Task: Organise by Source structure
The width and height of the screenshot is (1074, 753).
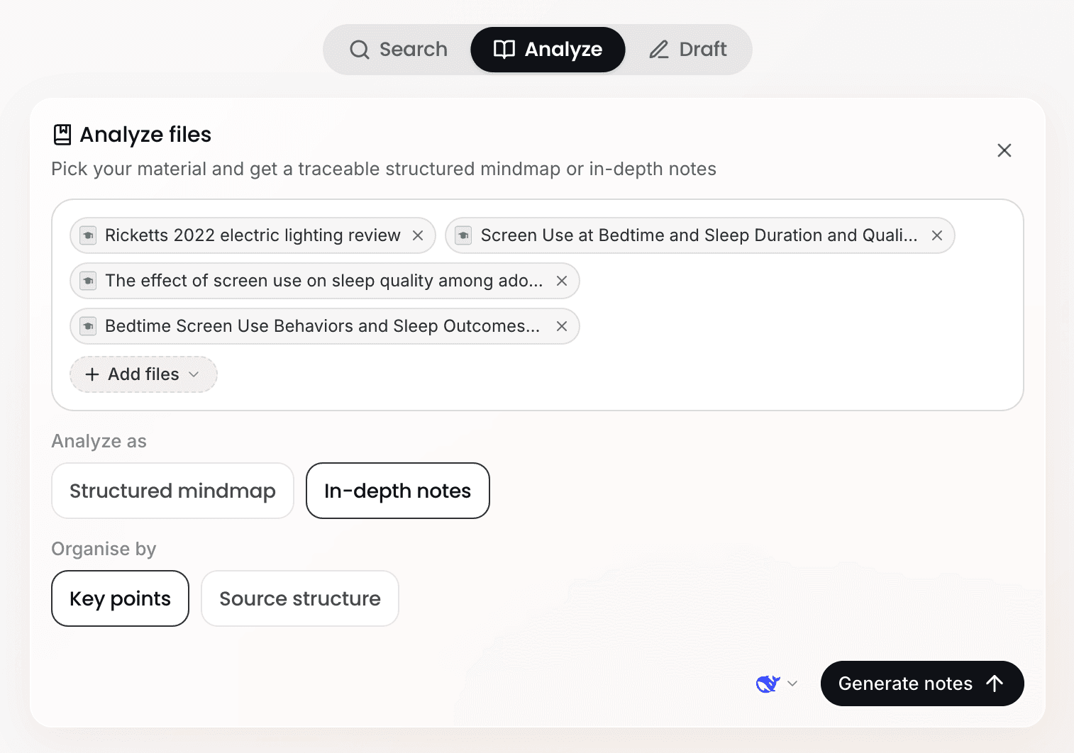Action: 300,598
